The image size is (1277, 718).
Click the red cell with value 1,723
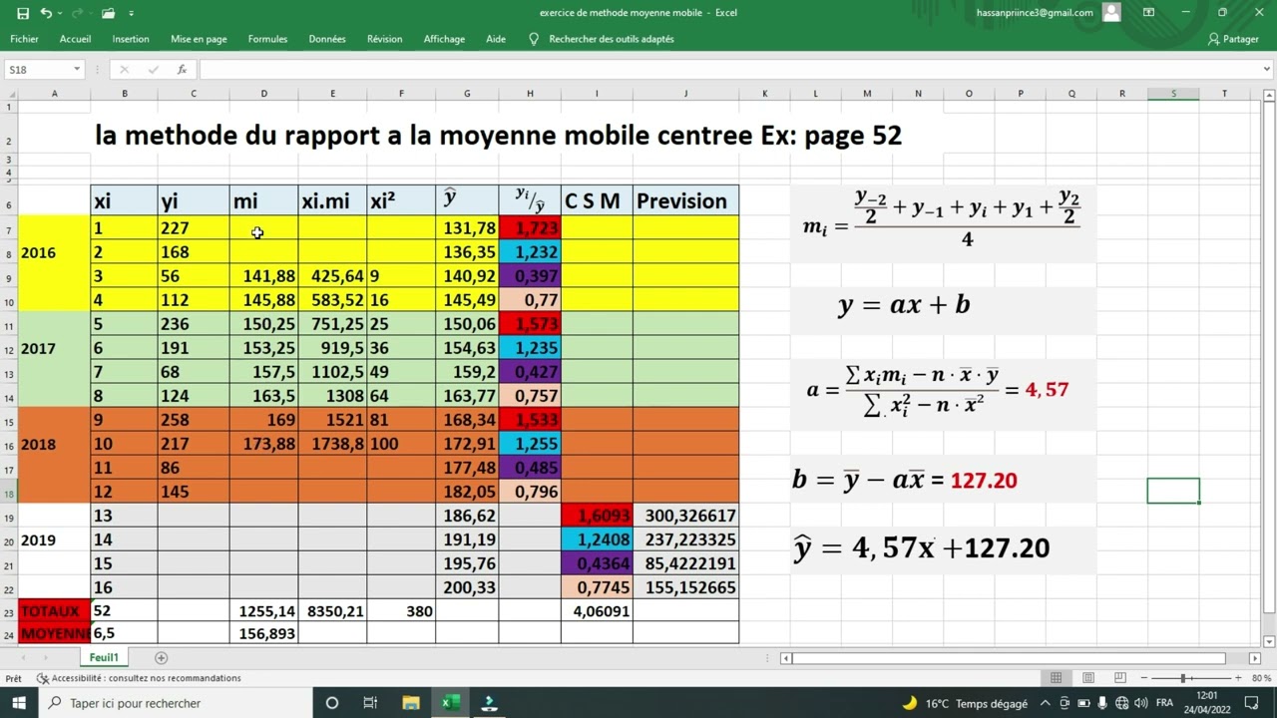tap(530, 228)
